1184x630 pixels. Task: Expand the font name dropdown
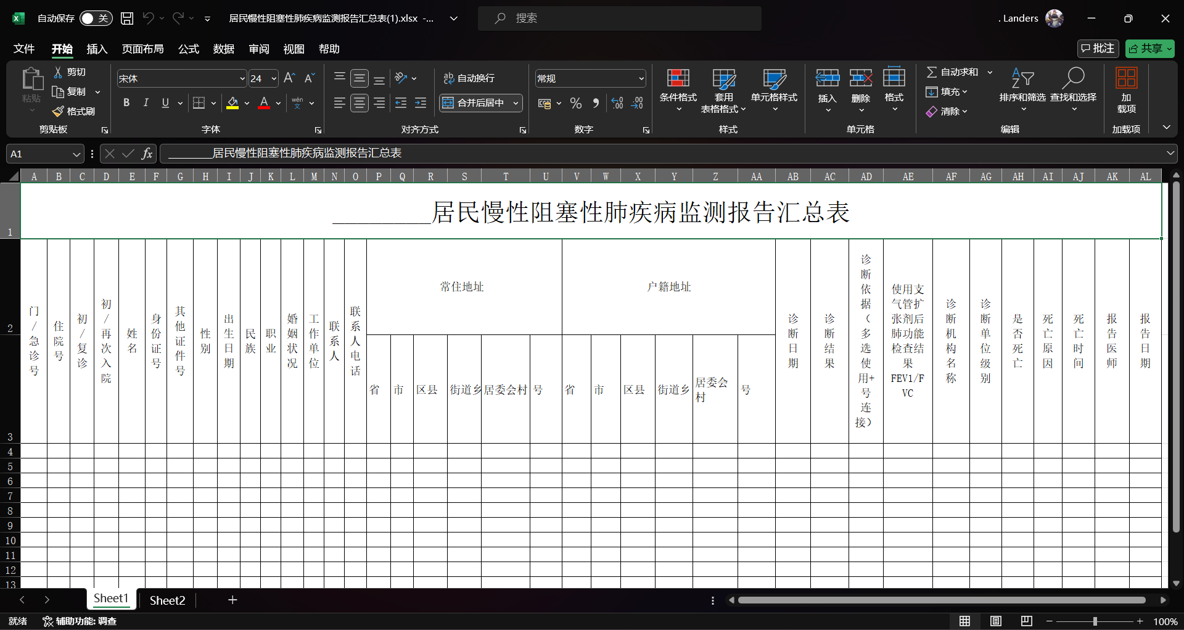point(242,79)
